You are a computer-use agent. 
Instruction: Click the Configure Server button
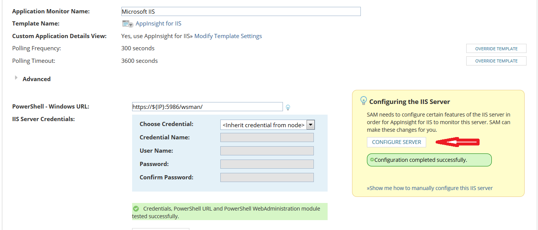point(396,142)
